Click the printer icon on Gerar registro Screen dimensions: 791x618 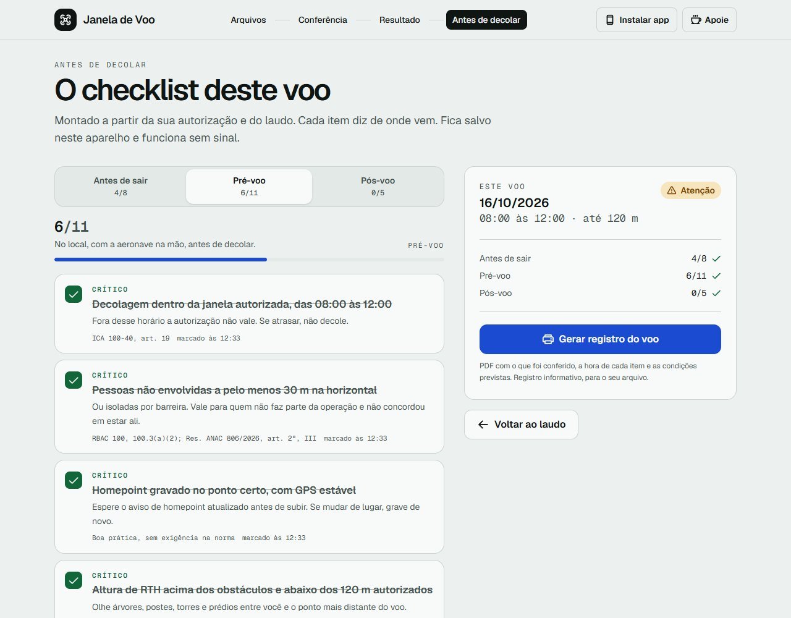(x=548, y=339)
